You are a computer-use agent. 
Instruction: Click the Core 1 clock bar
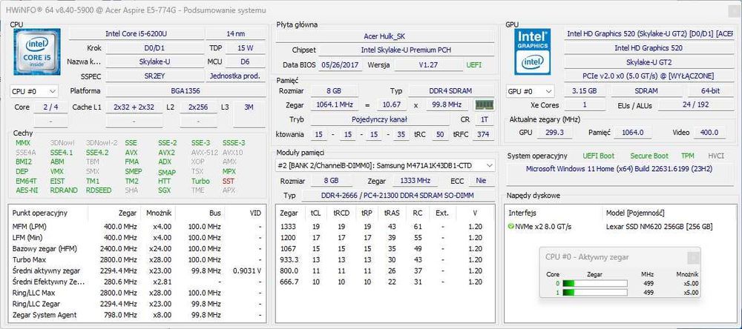click(595, 293)
